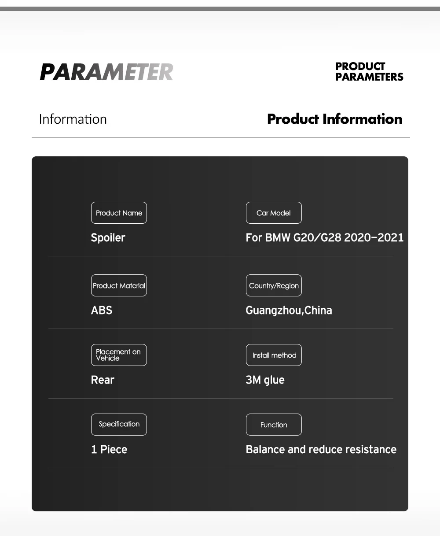Click the Specification label box

pos(119,425)
